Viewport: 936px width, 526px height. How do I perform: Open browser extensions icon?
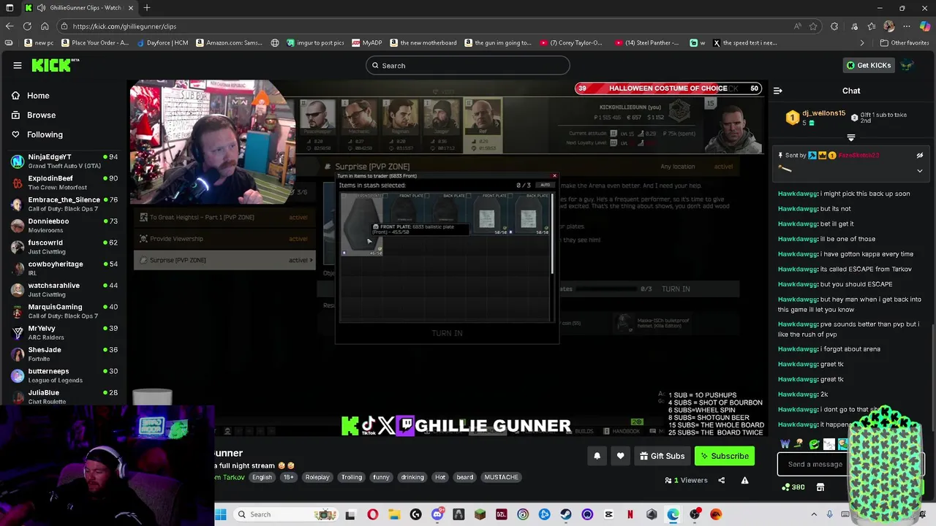[834, 26]
